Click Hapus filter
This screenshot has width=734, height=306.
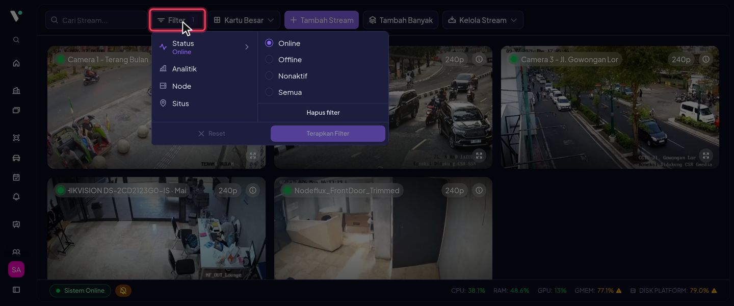(x=323, y=113)
